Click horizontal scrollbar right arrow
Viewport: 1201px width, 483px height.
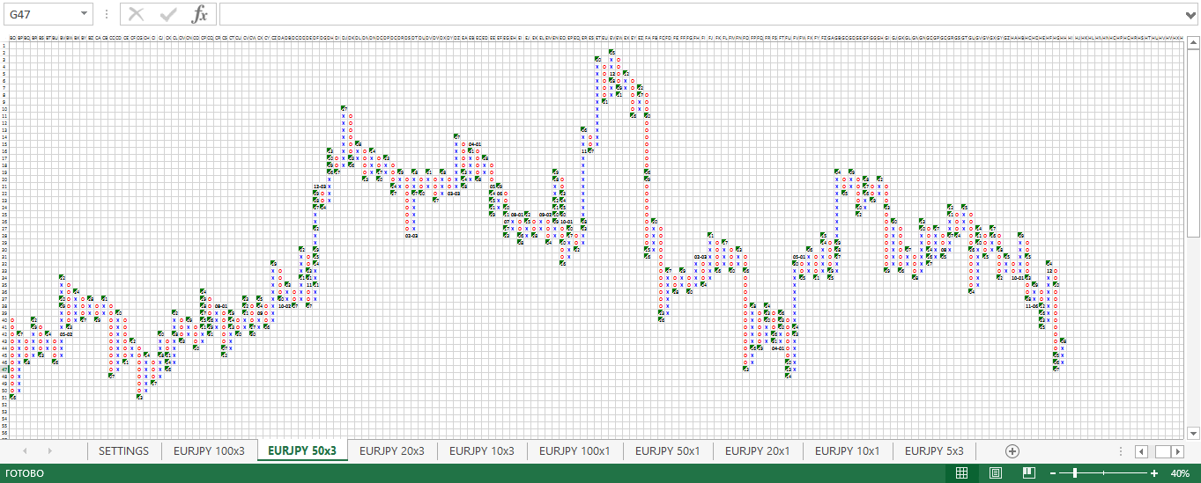click(1178, 451)
